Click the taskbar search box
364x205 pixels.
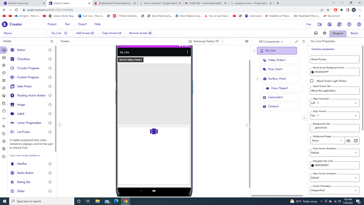42,201
